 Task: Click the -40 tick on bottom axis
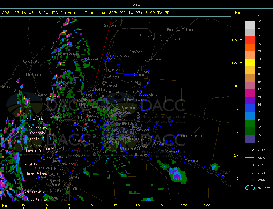(x=22, y=205)
